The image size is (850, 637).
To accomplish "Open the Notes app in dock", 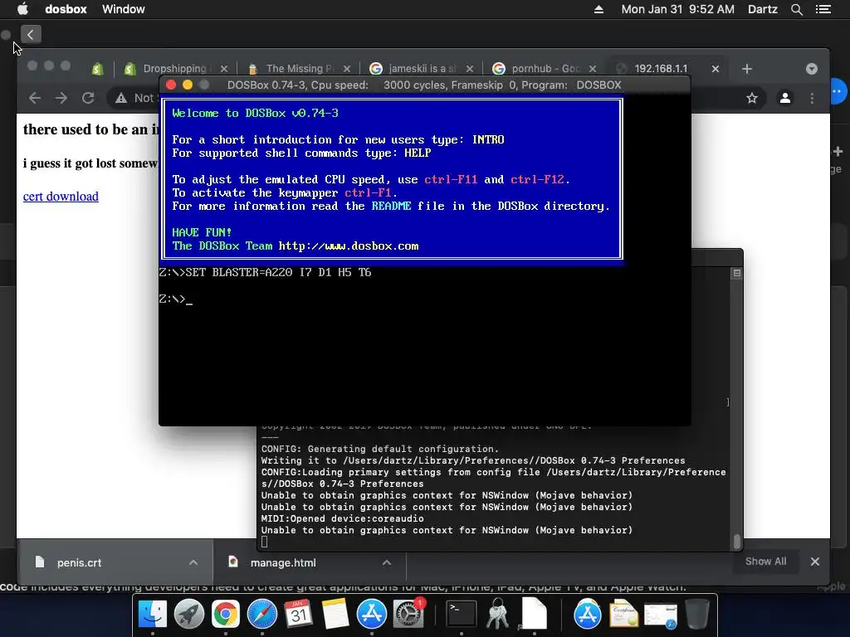I will click(x=335, y=615).
